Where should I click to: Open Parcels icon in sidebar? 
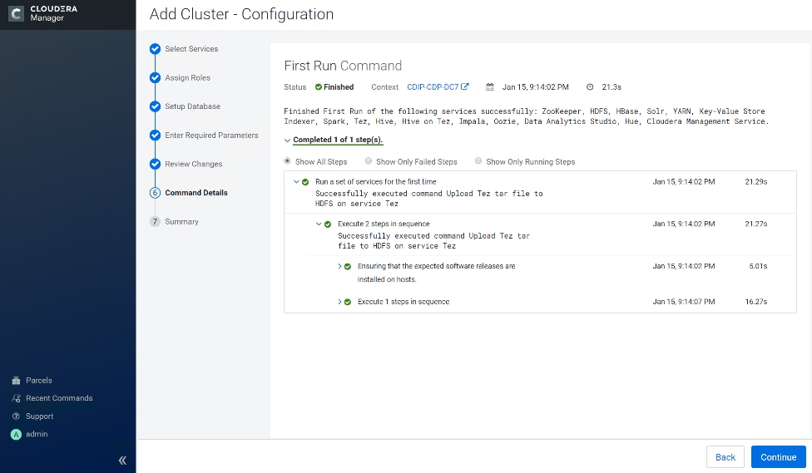(16, 381)
